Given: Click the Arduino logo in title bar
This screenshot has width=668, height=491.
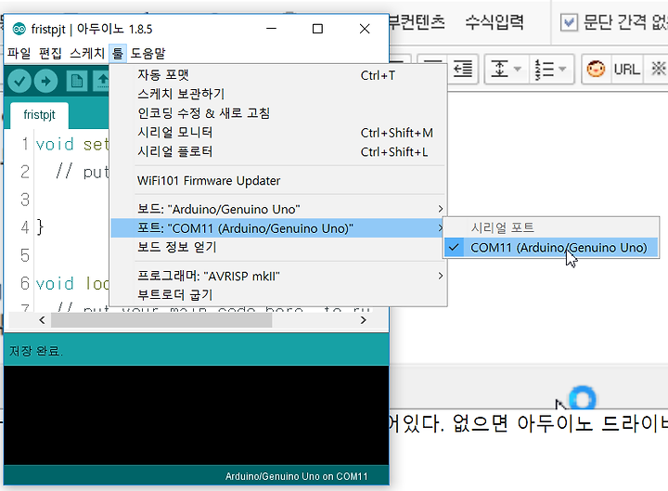Looking at the screenshot, I should click(x=19, y=29).
